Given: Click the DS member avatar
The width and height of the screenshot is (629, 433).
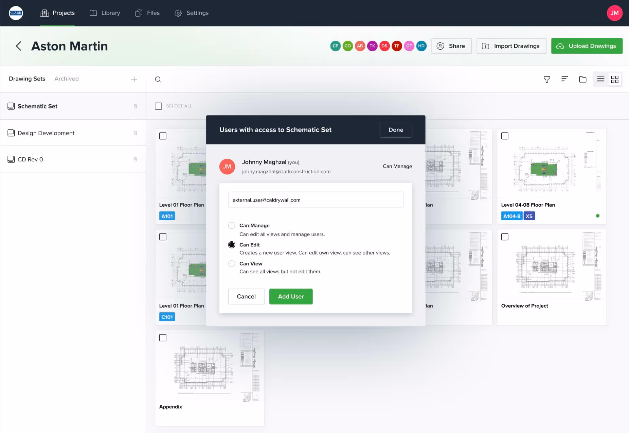Looking at the screenshot, I should (x=384, y=46).
